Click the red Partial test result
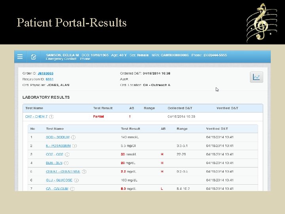285x214 pixels. [x=98, y=117]
